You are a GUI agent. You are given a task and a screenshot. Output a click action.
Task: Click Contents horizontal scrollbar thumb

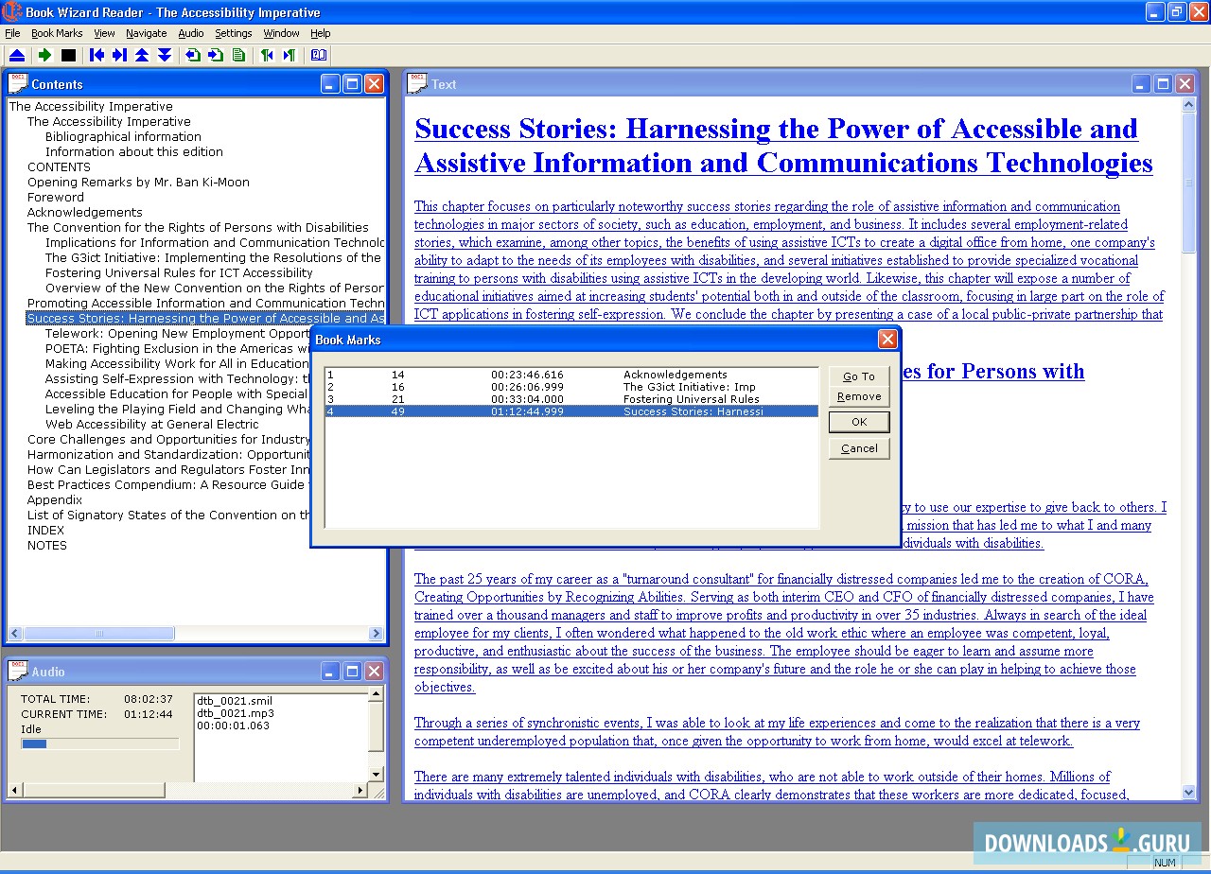(99, 633)
